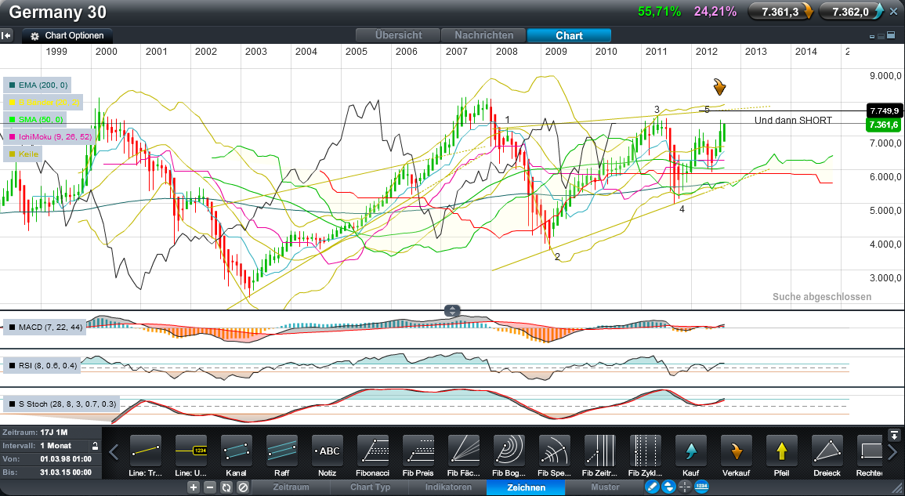This screenshot has height=496, width=905.
Task: Select the Verkauf sell arrow marker
Action: pos(737,451)
